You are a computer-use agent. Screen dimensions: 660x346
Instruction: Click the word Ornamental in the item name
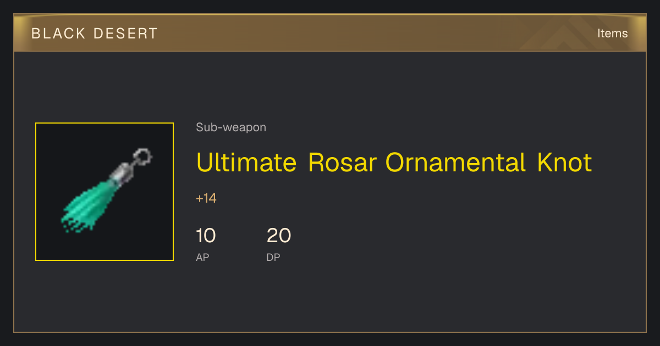(456, 163)
